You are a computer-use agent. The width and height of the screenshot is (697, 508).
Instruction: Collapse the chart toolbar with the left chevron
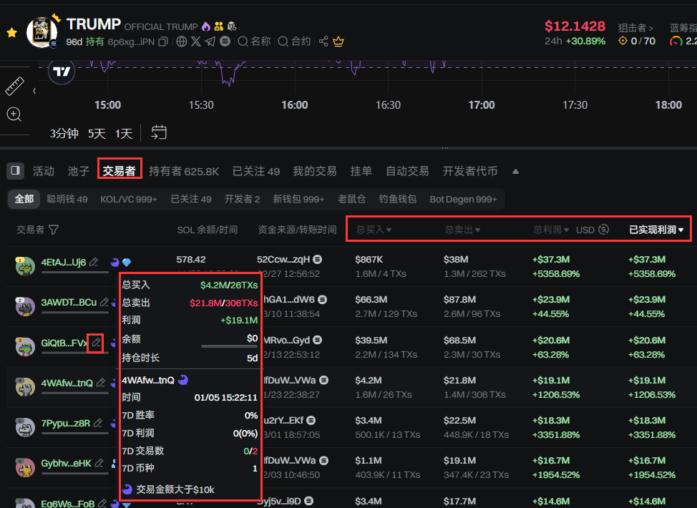[34, 91]
